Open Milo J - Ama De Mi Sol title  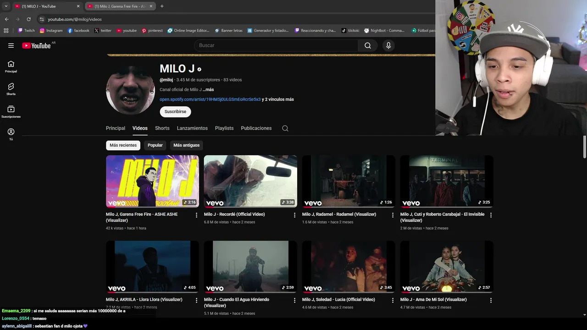pos(433,300)
